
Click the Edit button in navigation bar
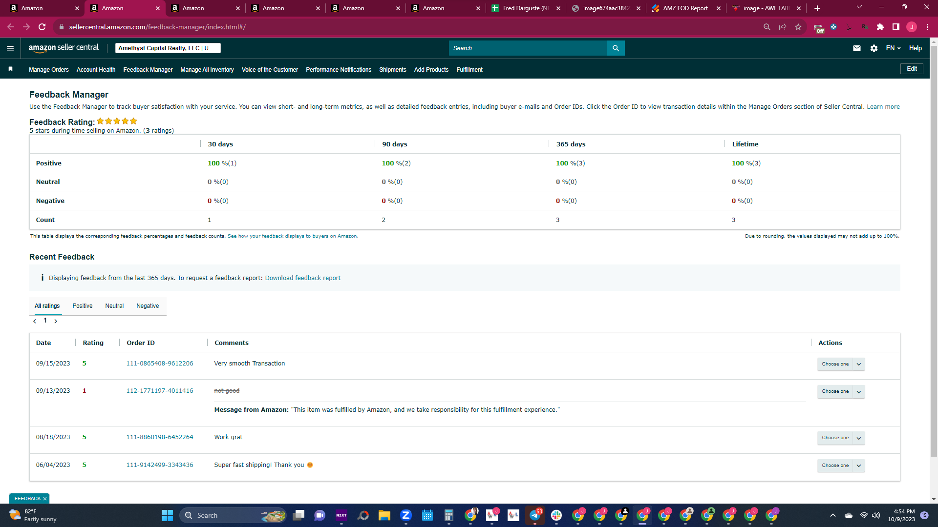click(x=912, y=69)
